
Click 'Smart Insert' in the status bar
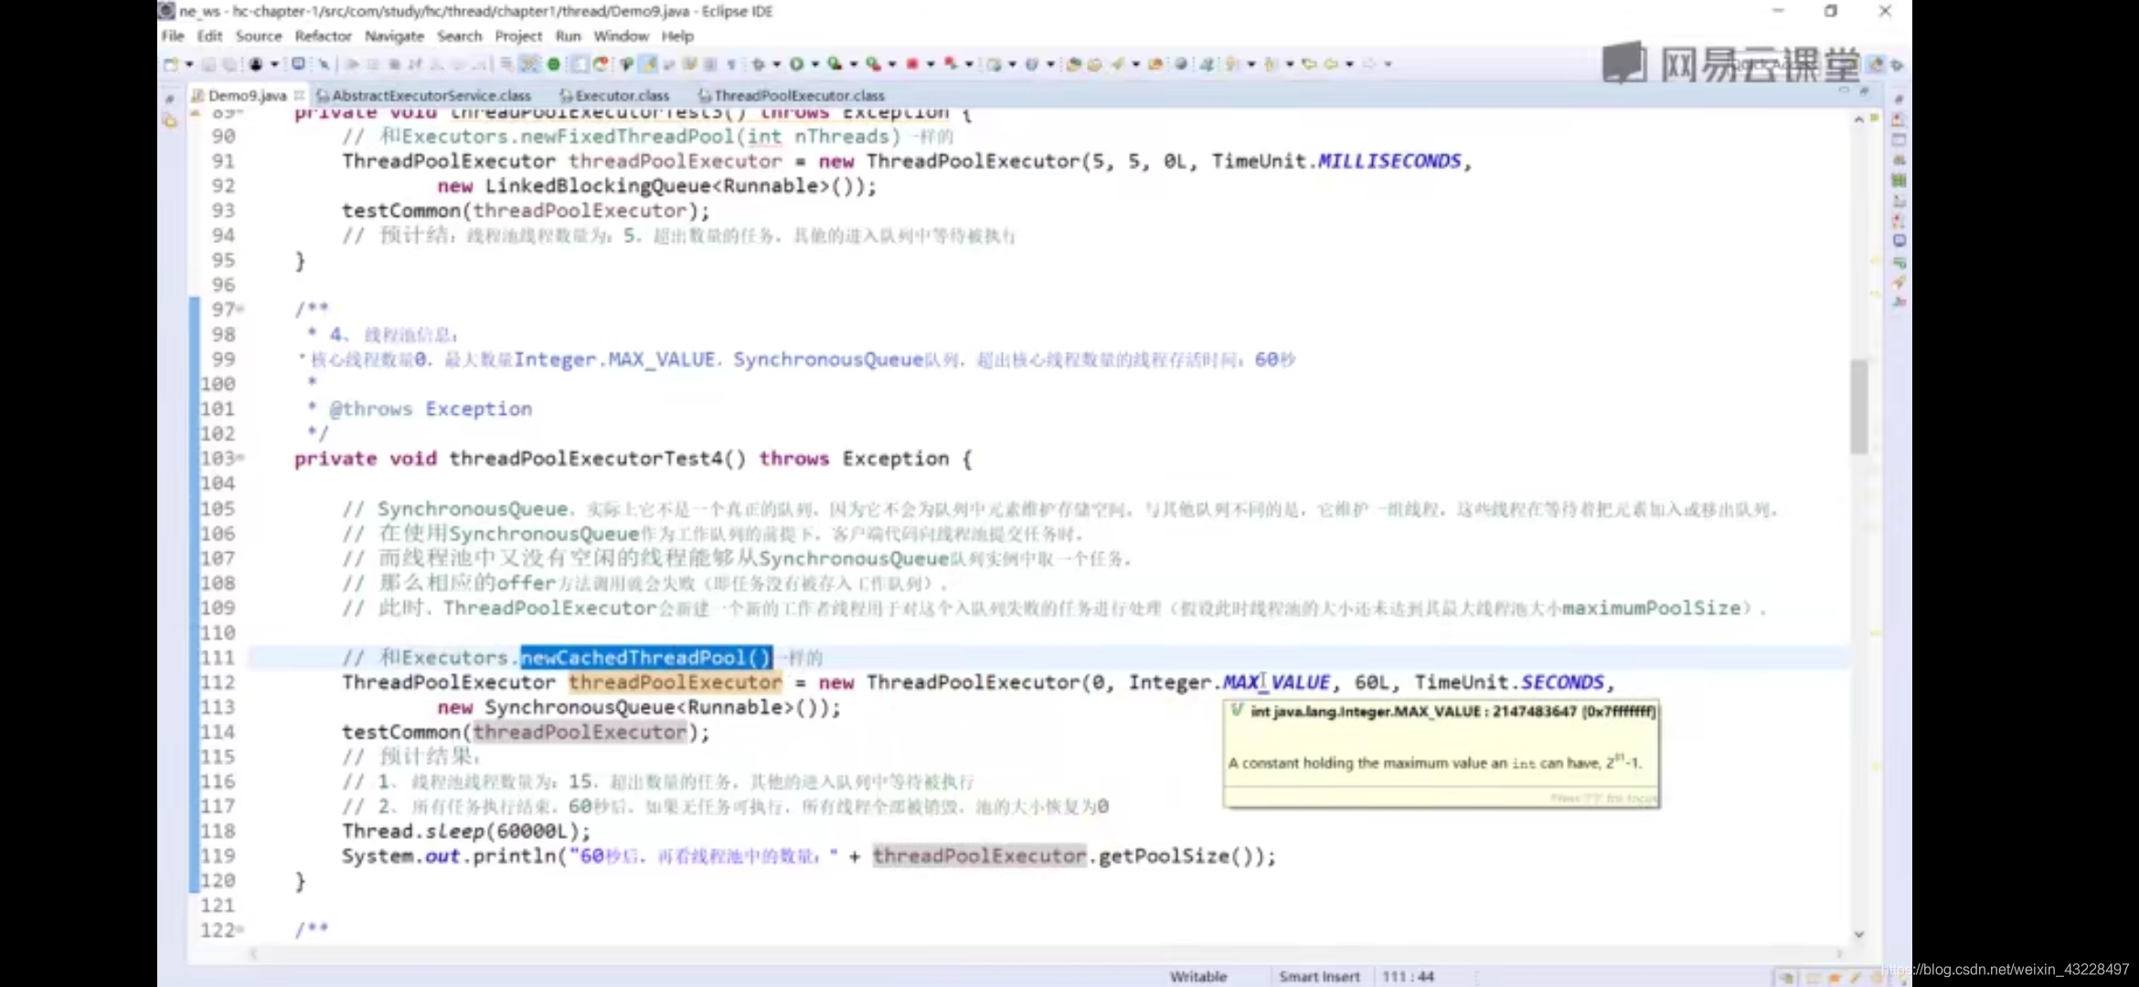pyautogui.click(x=1319, y=976)
